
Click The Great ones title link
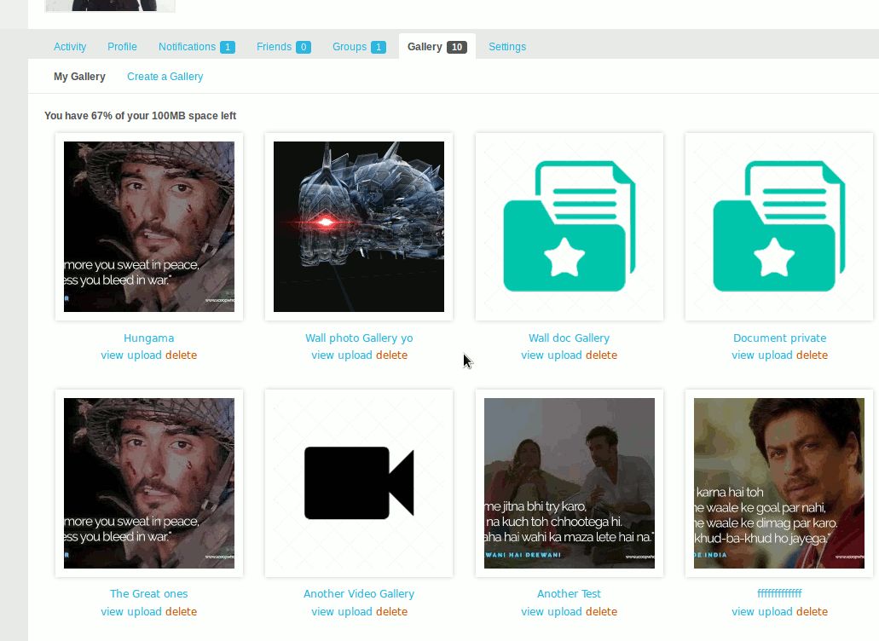pyautogui.click(x=148, y=593)
